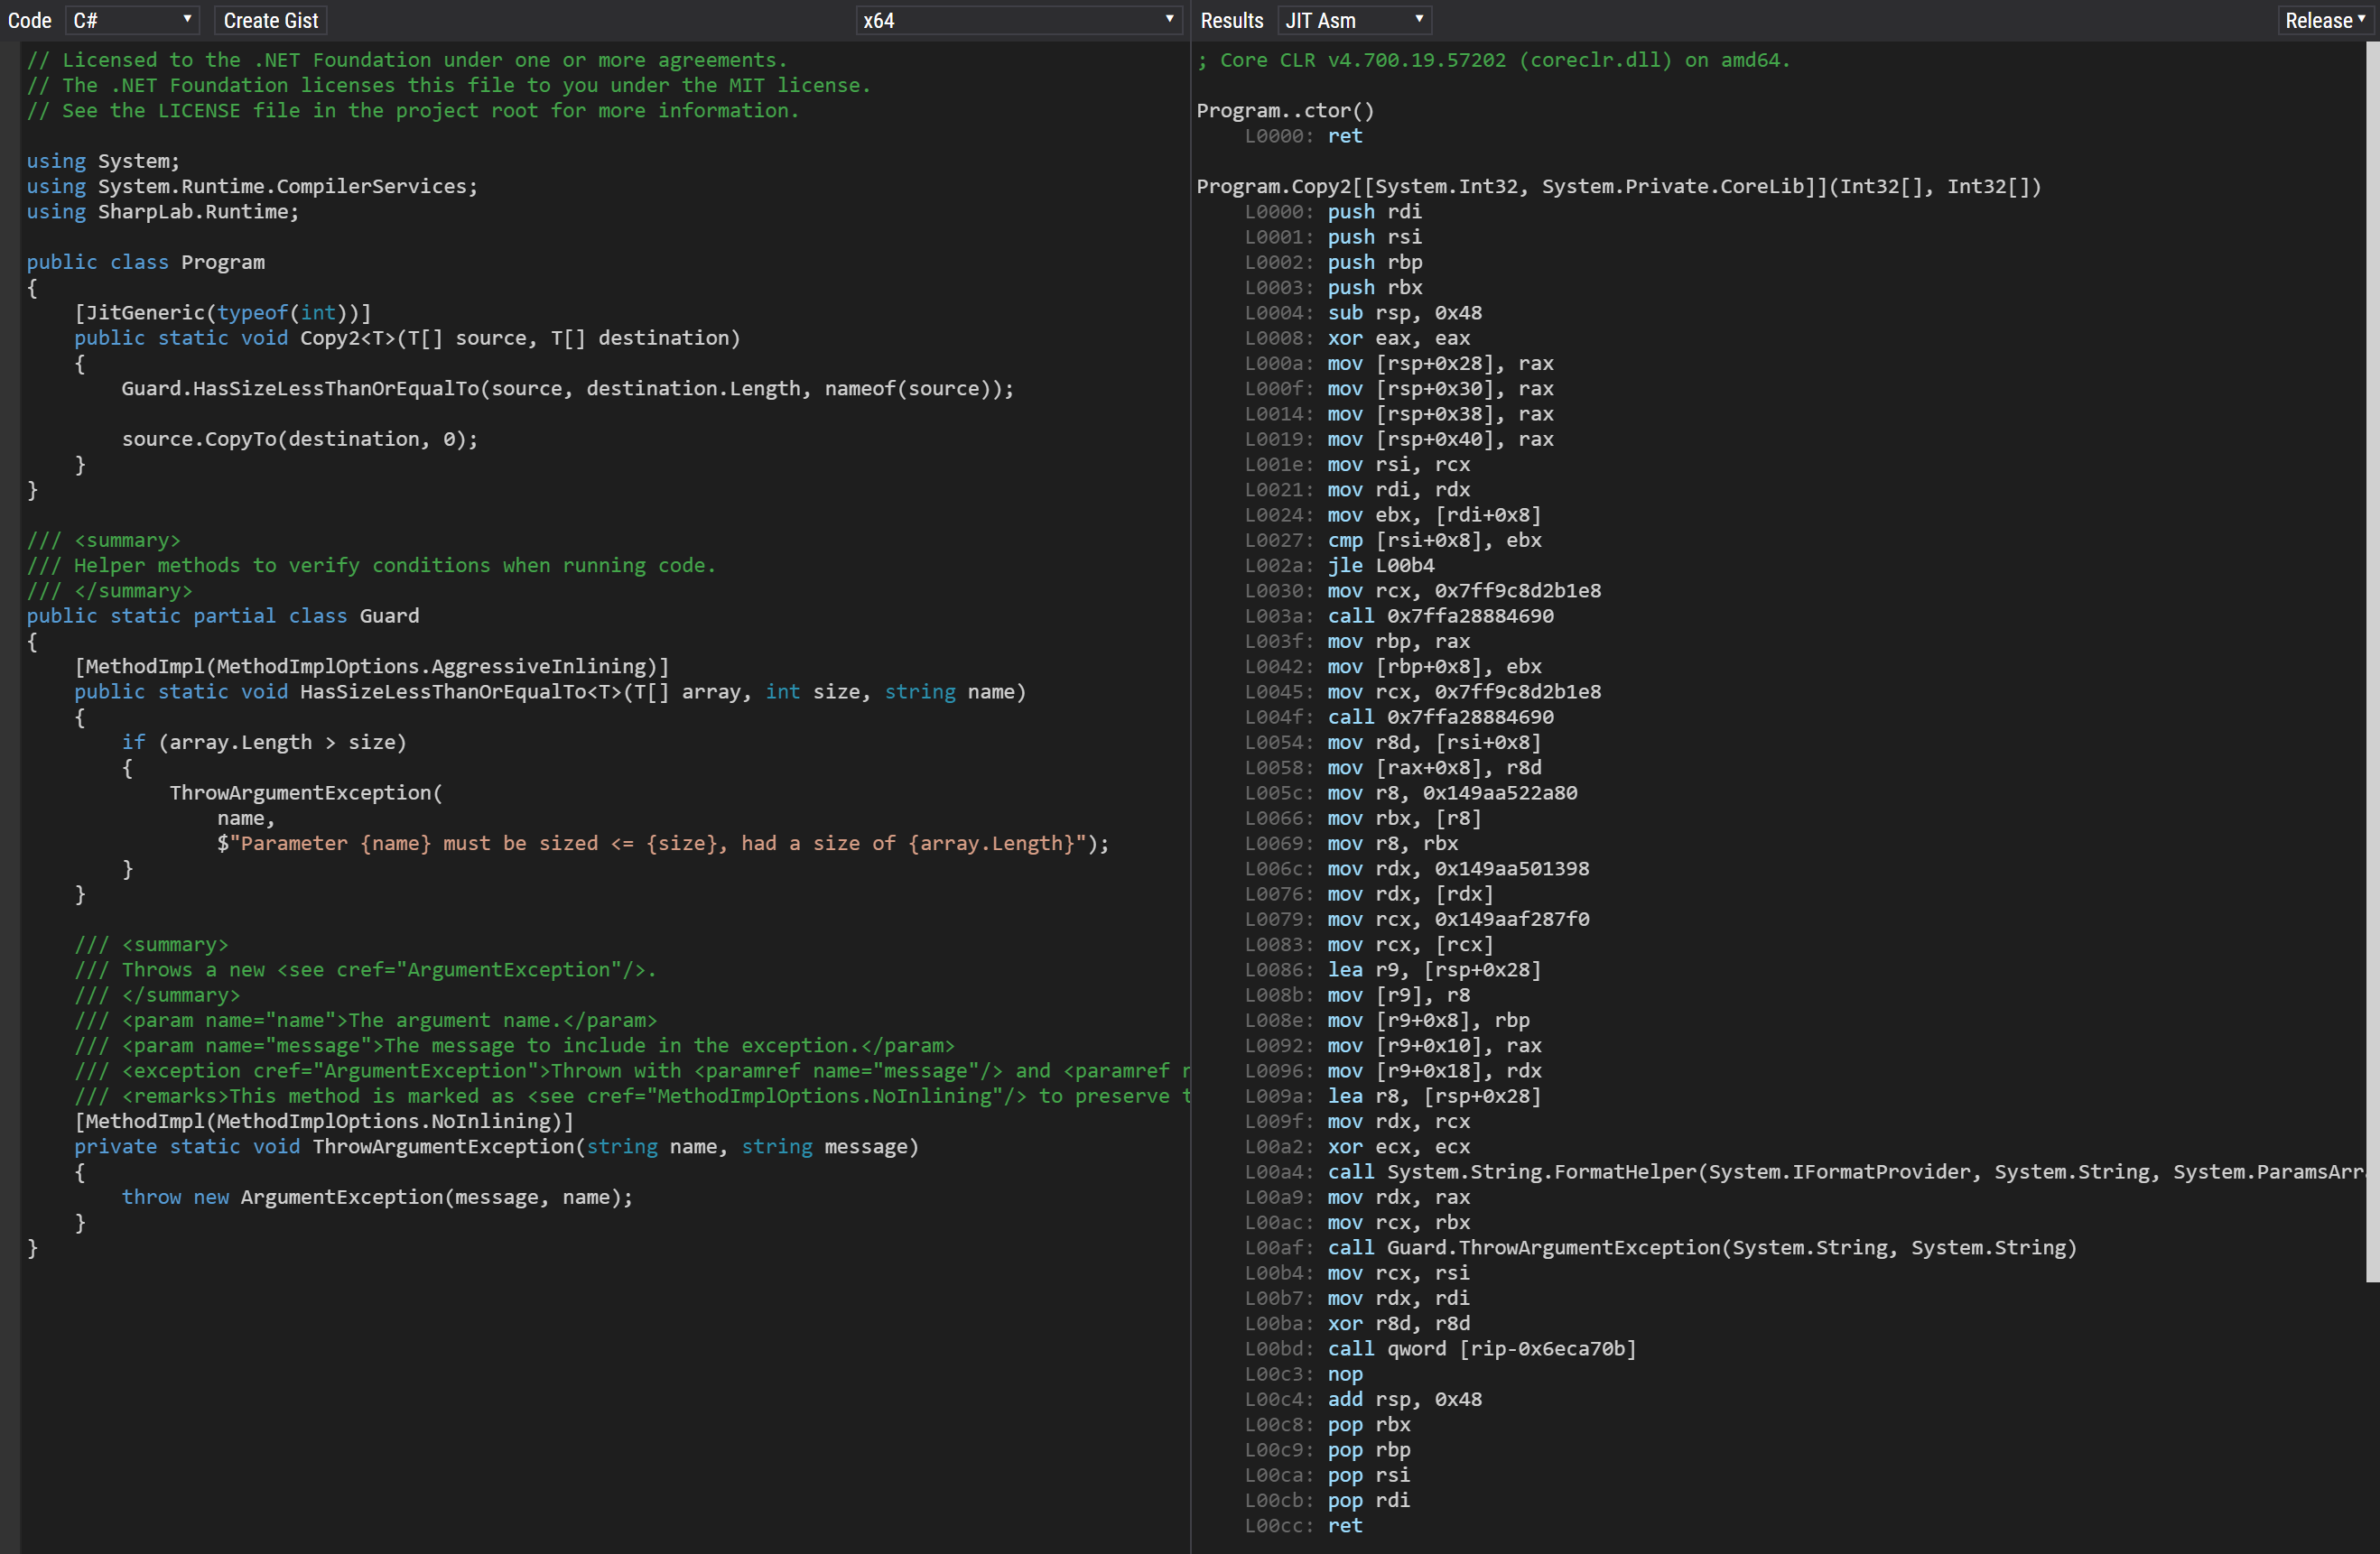
Task: Click the source.CopyTo(destination, 0) line
Action: [299, 439]
